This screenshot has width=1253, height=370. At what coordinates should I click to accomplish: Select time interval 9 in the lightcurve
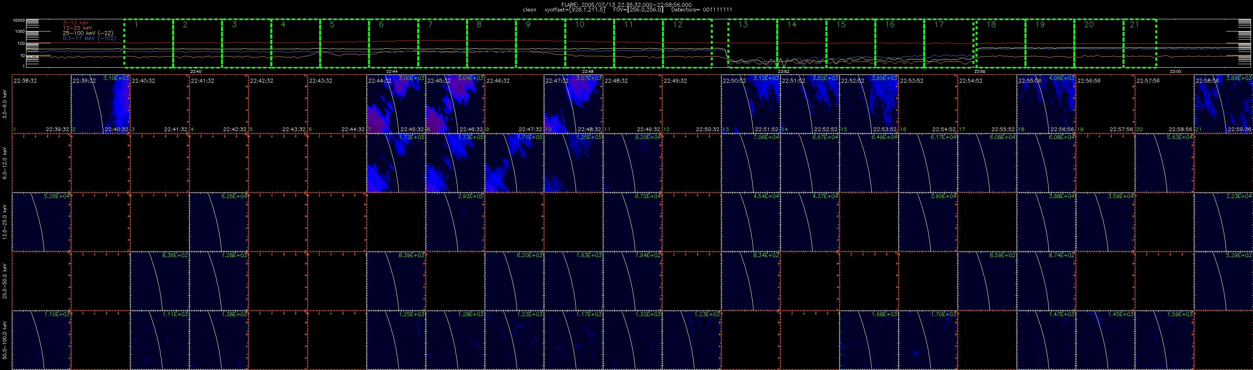point(540,43)
